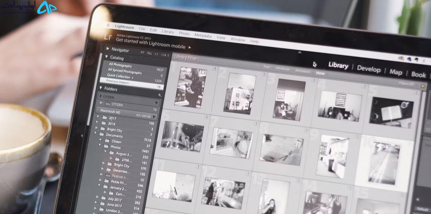Switch to the Map module
Screen dimensions: 431x214
tap(396, 72)
